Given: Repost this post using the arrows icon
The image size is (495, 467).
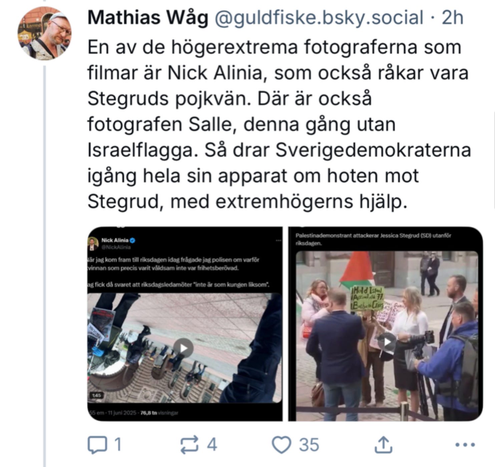Looking at the screenshot, I should point(189,445).
